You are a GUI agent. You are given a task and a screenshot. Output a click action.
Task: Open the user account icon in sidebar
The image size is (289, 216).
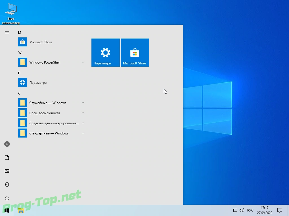tap(7, 144)
